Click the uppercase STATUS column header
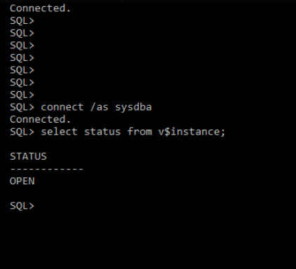 coord(28,156)
